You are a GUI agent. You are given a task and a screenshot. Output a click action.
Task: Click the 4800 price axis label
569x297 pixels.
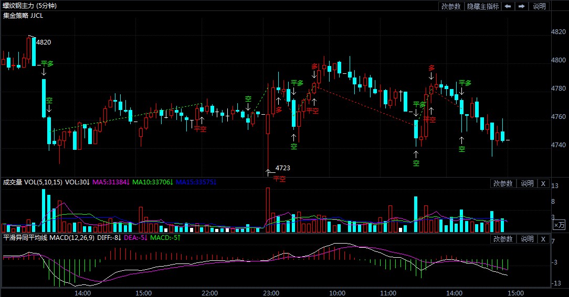[x=558, y=60]
